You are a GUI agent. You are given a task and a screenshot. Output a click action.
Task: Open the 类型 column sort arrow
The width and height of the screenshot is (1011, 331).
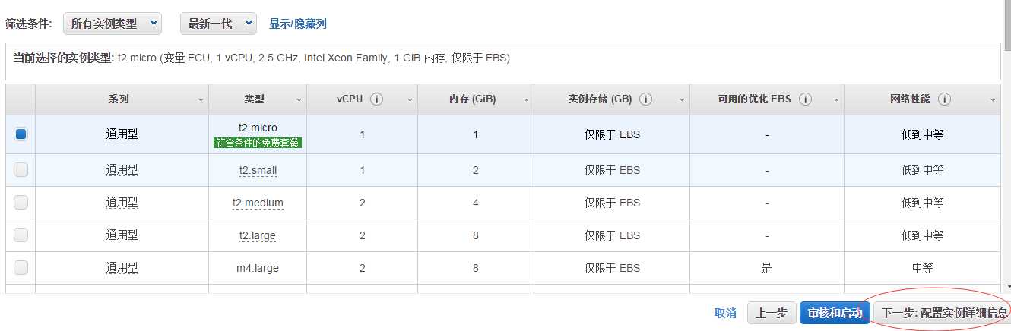(299, 100)
